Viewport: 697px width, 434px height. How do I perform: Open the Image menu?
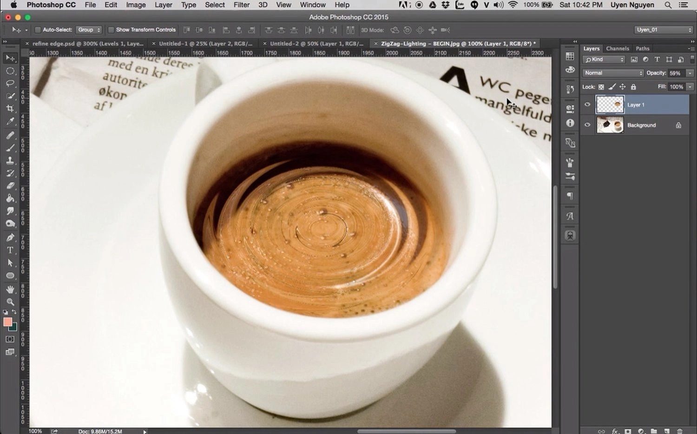click(136, 5)
